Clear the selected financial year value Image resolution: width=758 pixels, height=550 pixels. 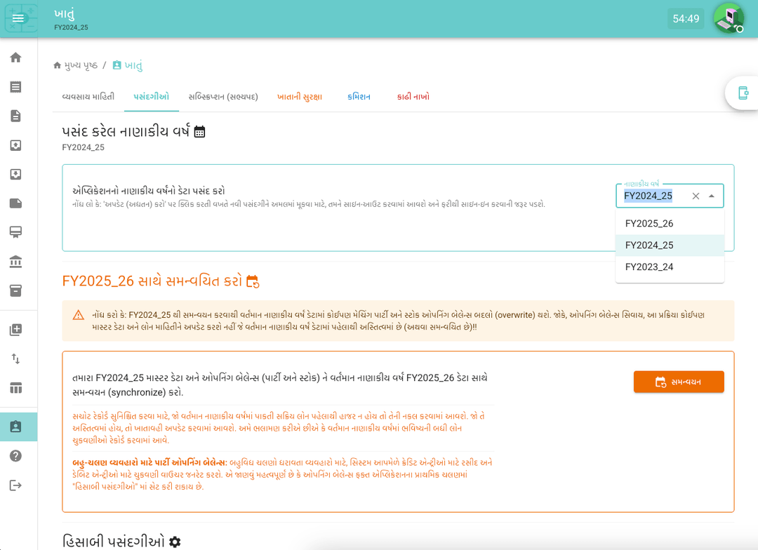coord(696,196)
